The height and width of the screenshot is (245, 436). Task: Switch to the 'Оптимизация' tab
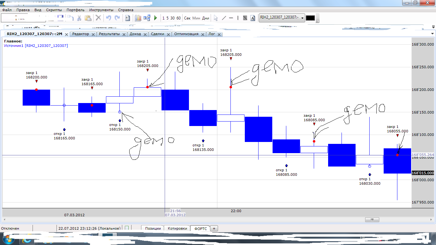click(186, 34)
